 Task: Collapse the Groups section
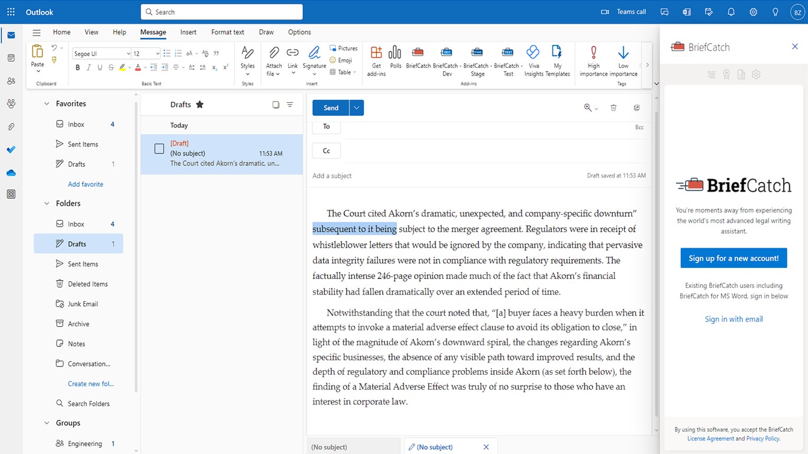pos(47,423)
